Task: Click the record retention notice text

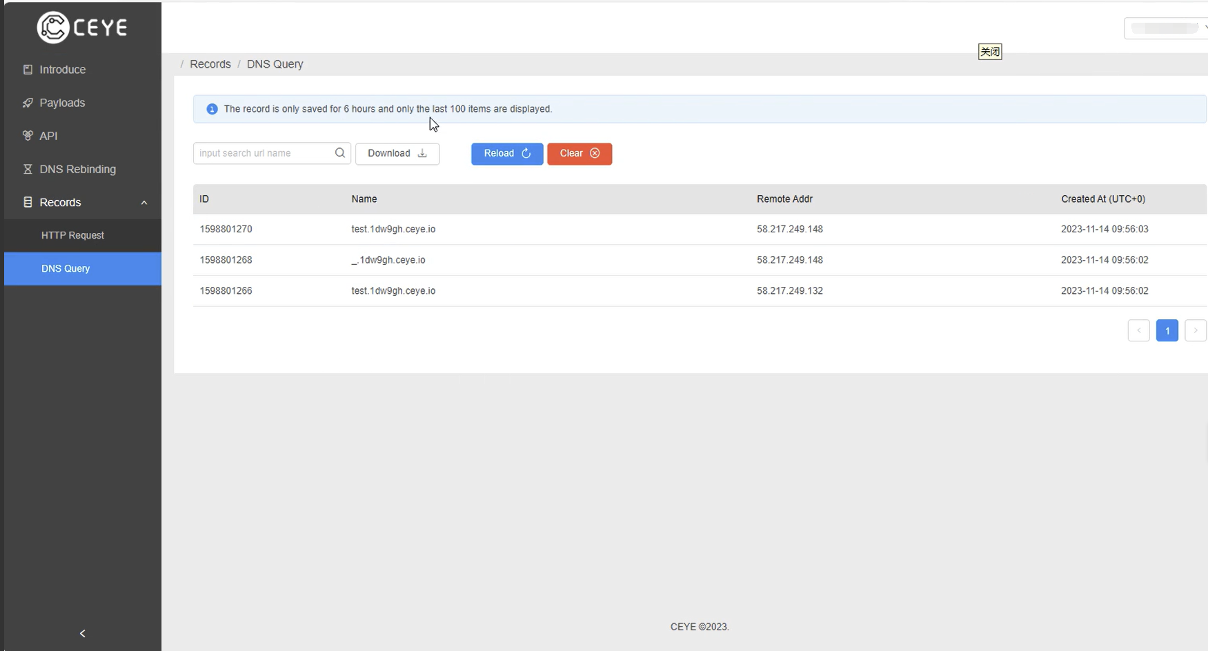Action: pyautogui.click(x=388, y=109)
